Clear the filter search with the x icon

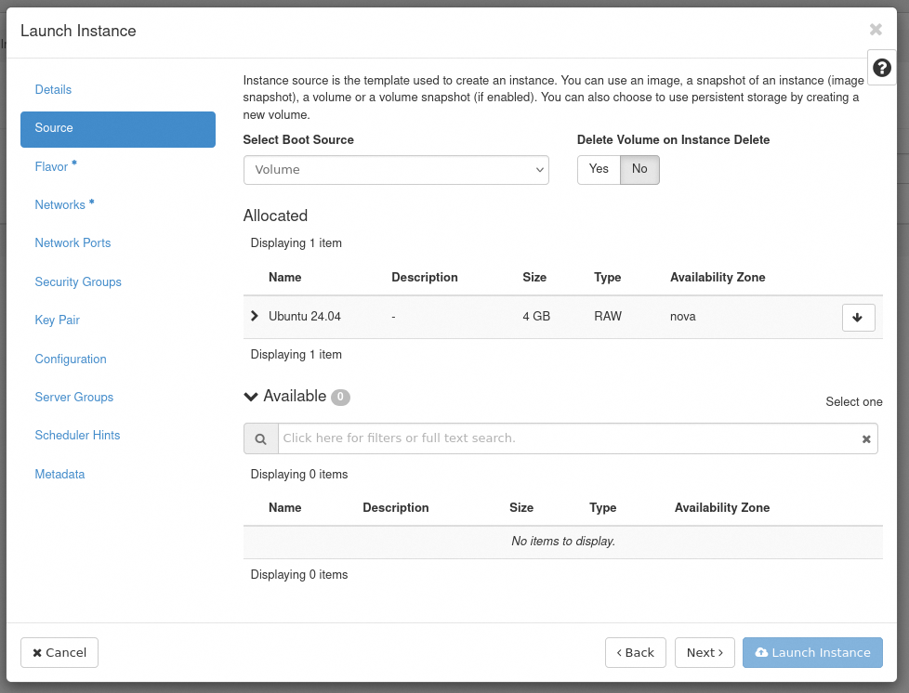[x=866, y=438]
